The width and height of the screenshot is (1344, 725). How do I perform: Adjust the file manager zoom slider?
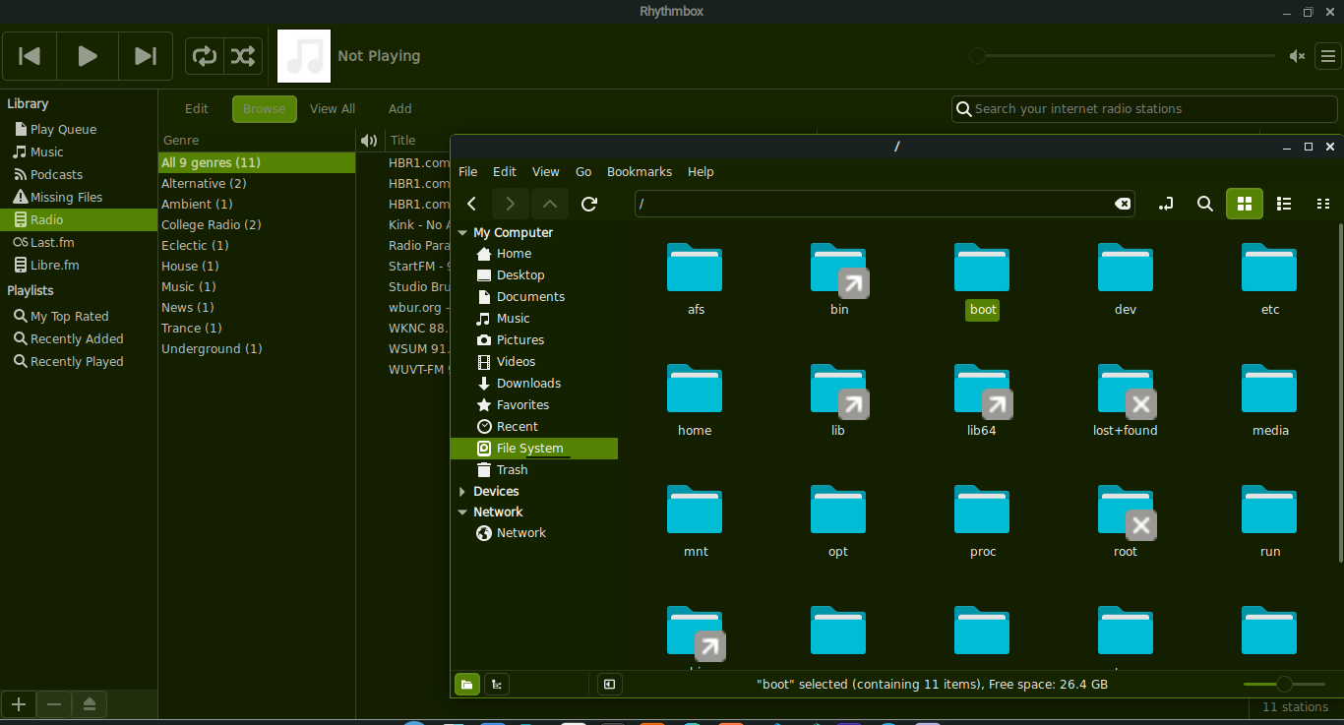[x=1284, y=685]
